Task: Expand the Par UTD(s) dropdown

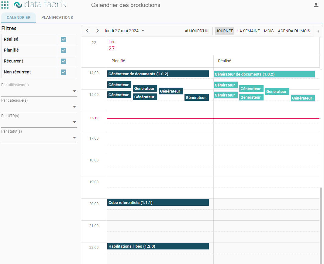Action: pyautogui.click(x=74, y=122)
